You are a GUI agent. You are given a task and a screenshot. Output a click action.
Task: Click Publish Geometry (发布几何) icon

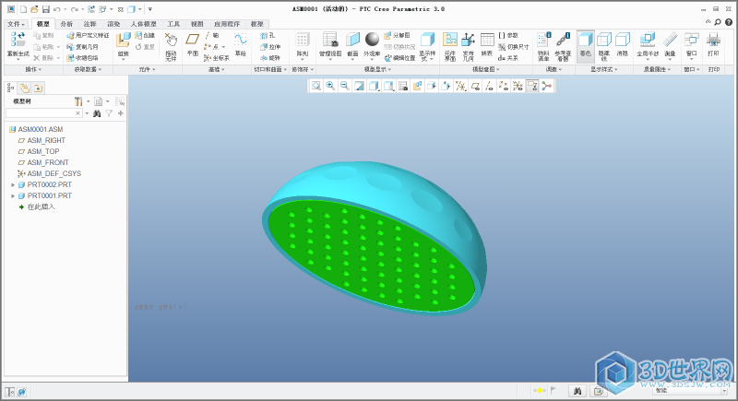tap(468, 40)
